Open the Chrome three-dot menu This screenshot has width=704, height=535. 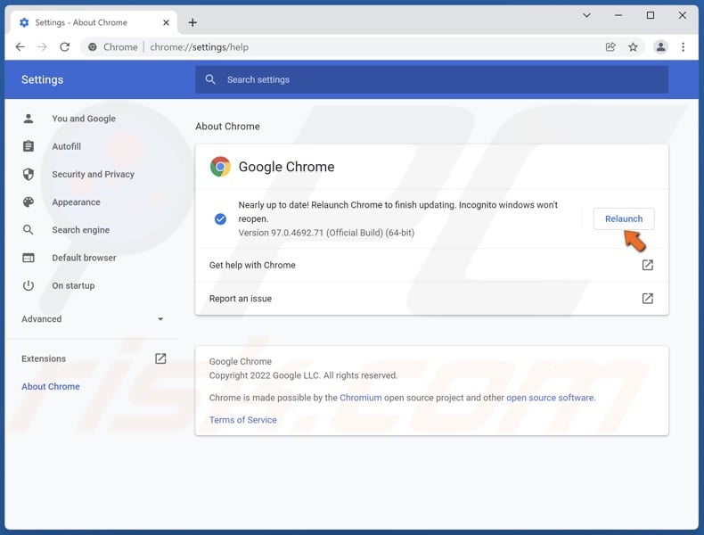pos(684,47)
